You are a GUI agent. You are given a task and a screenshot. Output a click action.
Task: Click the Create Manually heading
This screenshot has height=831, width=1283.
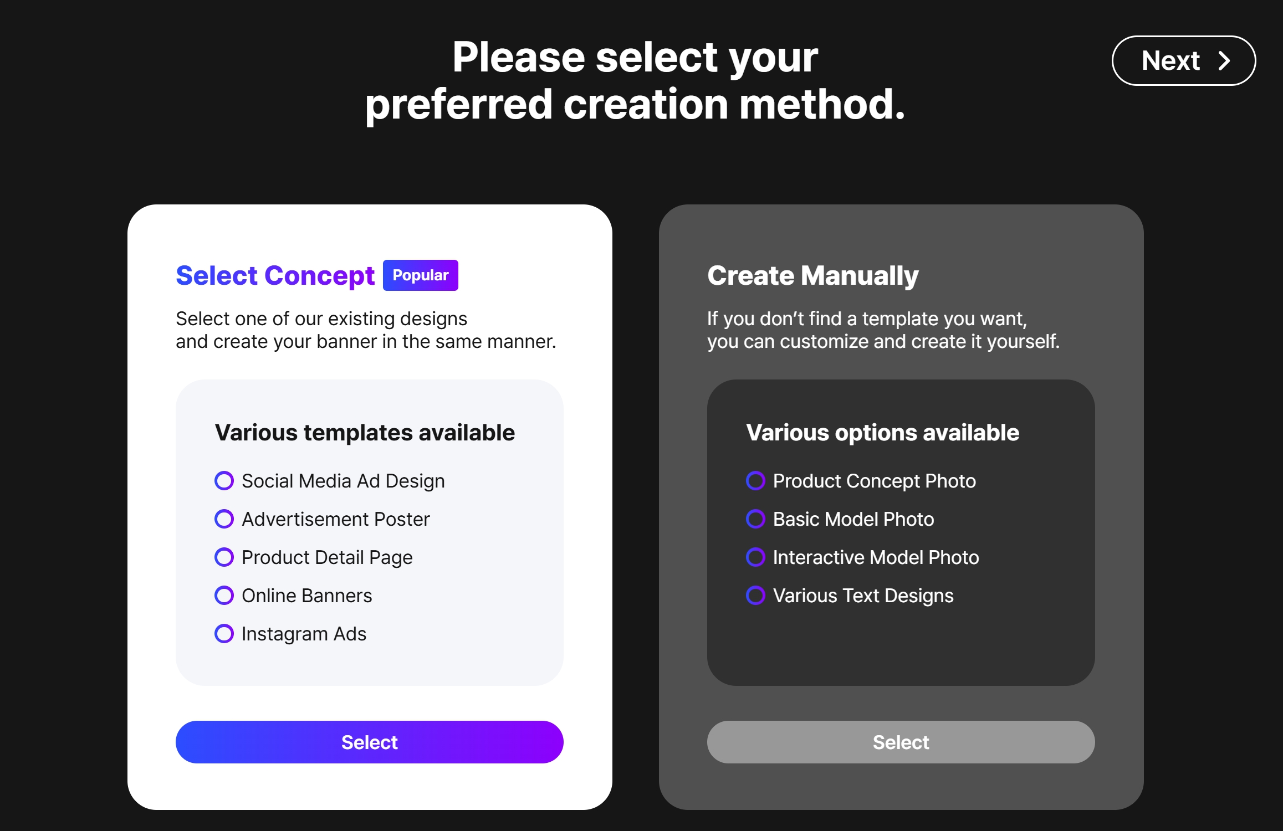pyautogui.click(x=812, y=275)
